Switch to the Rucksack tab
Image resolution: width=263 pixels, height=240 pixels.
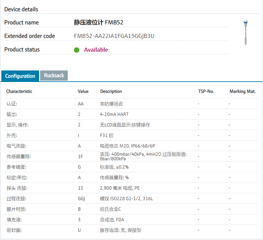(x=54, y=75)
